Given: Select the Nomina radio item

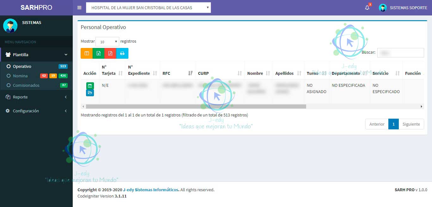Looking at the screenshot, I should click(20, 76).
